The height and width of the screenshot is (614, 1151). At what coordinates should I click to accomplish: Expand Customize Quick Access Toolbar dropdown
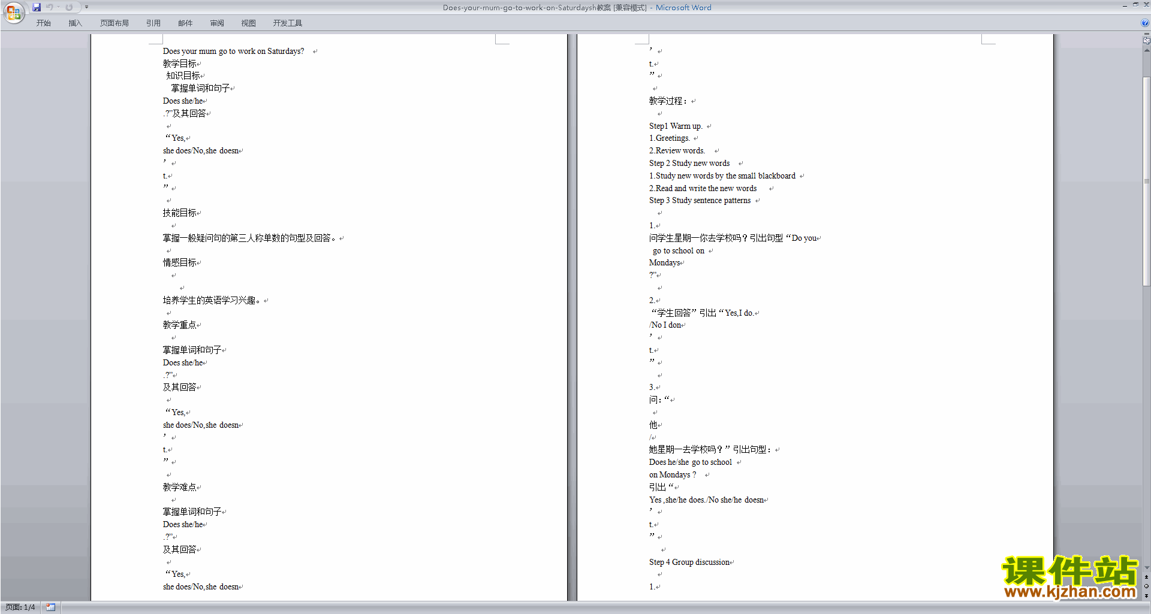[x=86, y=7]
